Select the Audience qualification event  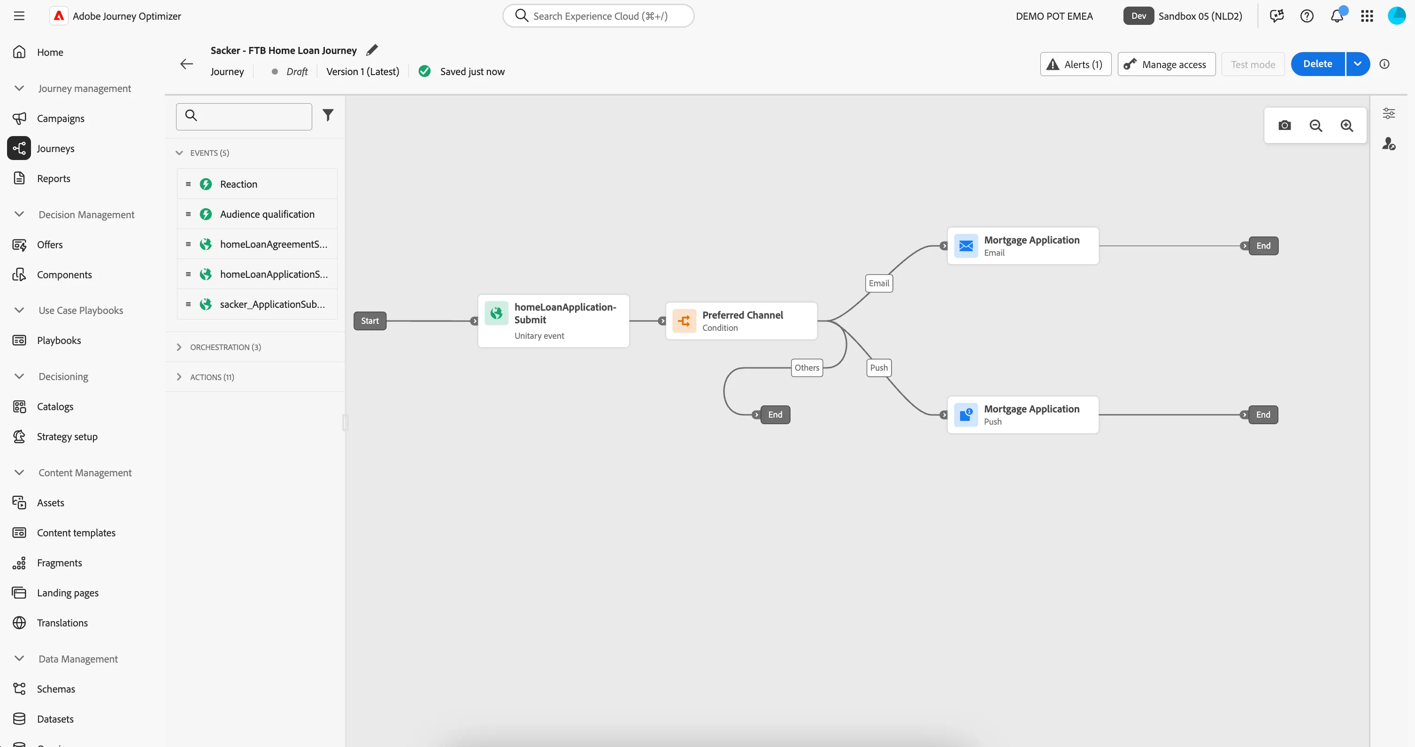tap(257, 214)
